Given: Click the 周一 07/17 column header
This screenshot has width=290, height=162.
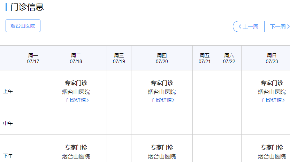Looking at the screenshot, I should coord(33,58).
